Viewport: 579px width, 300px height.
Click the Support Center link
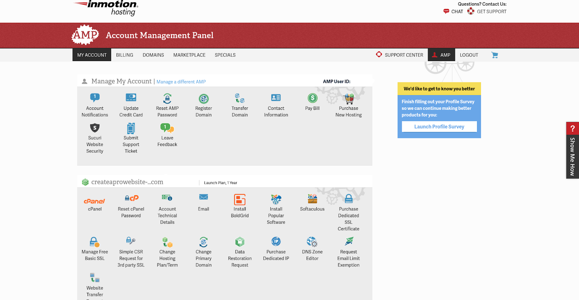coord(400,55)
